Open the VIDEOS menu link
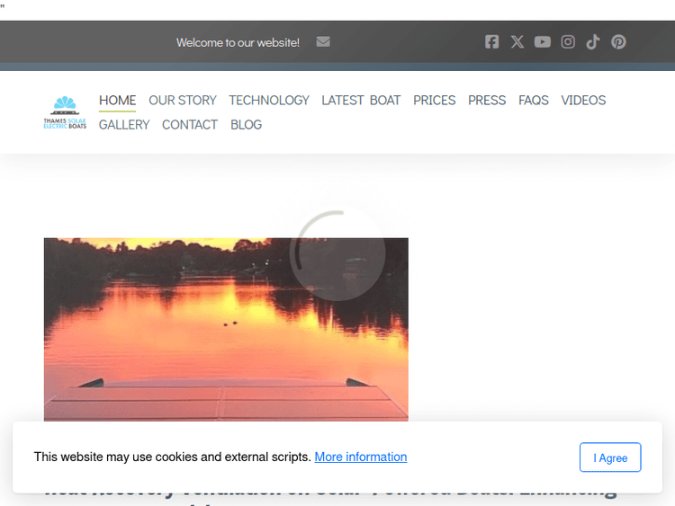 click(583, 101)
